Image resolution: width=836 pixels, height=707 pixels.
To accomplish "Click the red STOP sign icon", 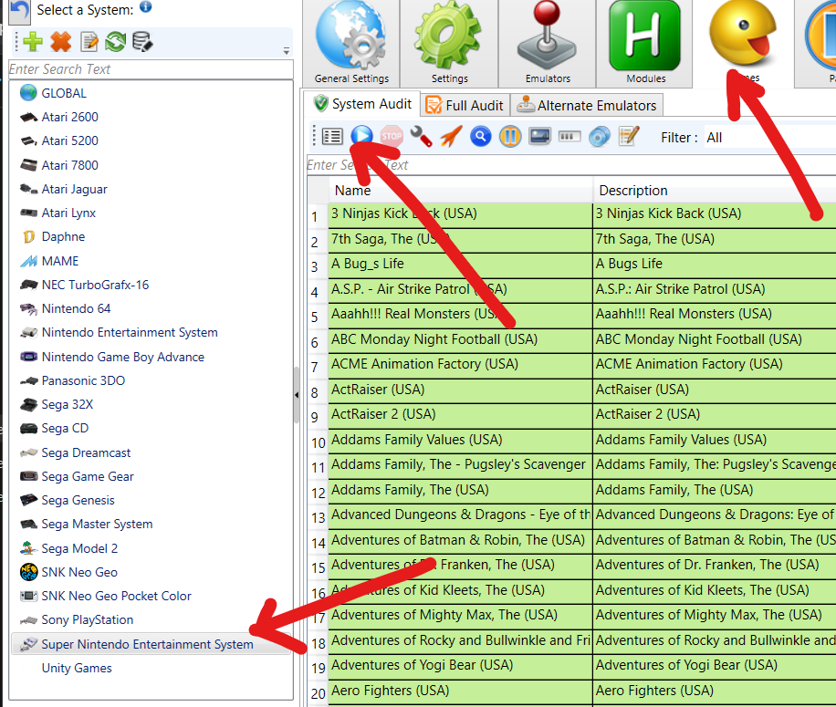I will tap(392, 137).
